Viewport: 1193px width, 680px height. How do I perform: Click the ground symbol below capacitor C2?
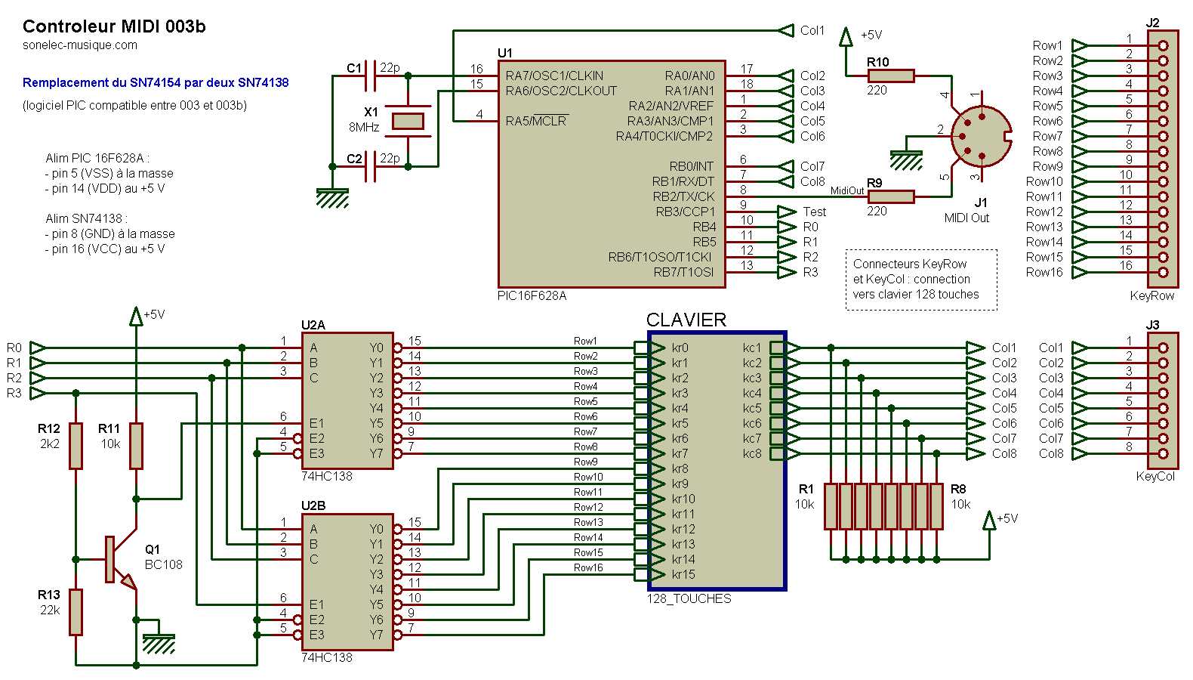click(x=332, y=198)
